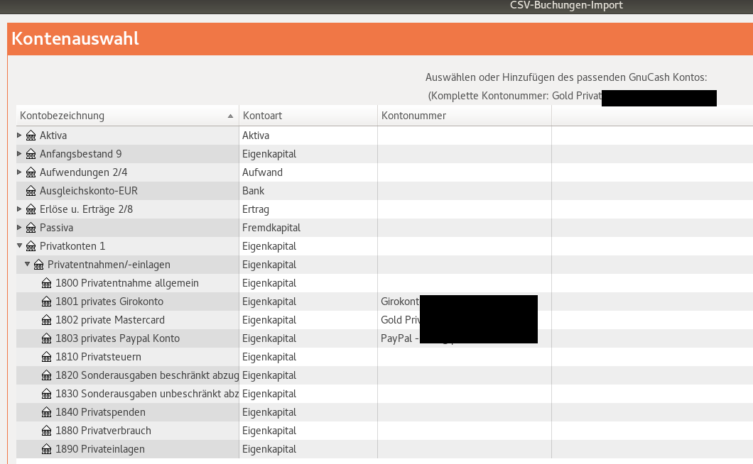This screenshot has height=464, width=753.
Task: Select the Privatentnahmen/-einlagen account
Action: (x=384, y=265)
